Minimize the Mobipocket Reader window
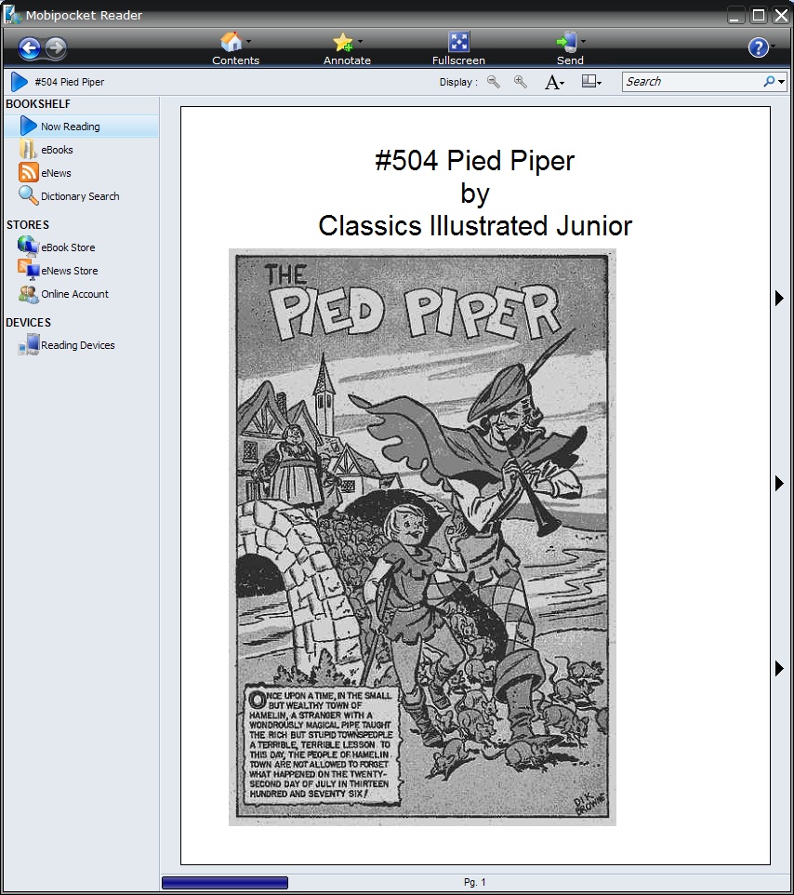This screenshot has width=794, height=895. pyautogui.click(x=735, y=16)
